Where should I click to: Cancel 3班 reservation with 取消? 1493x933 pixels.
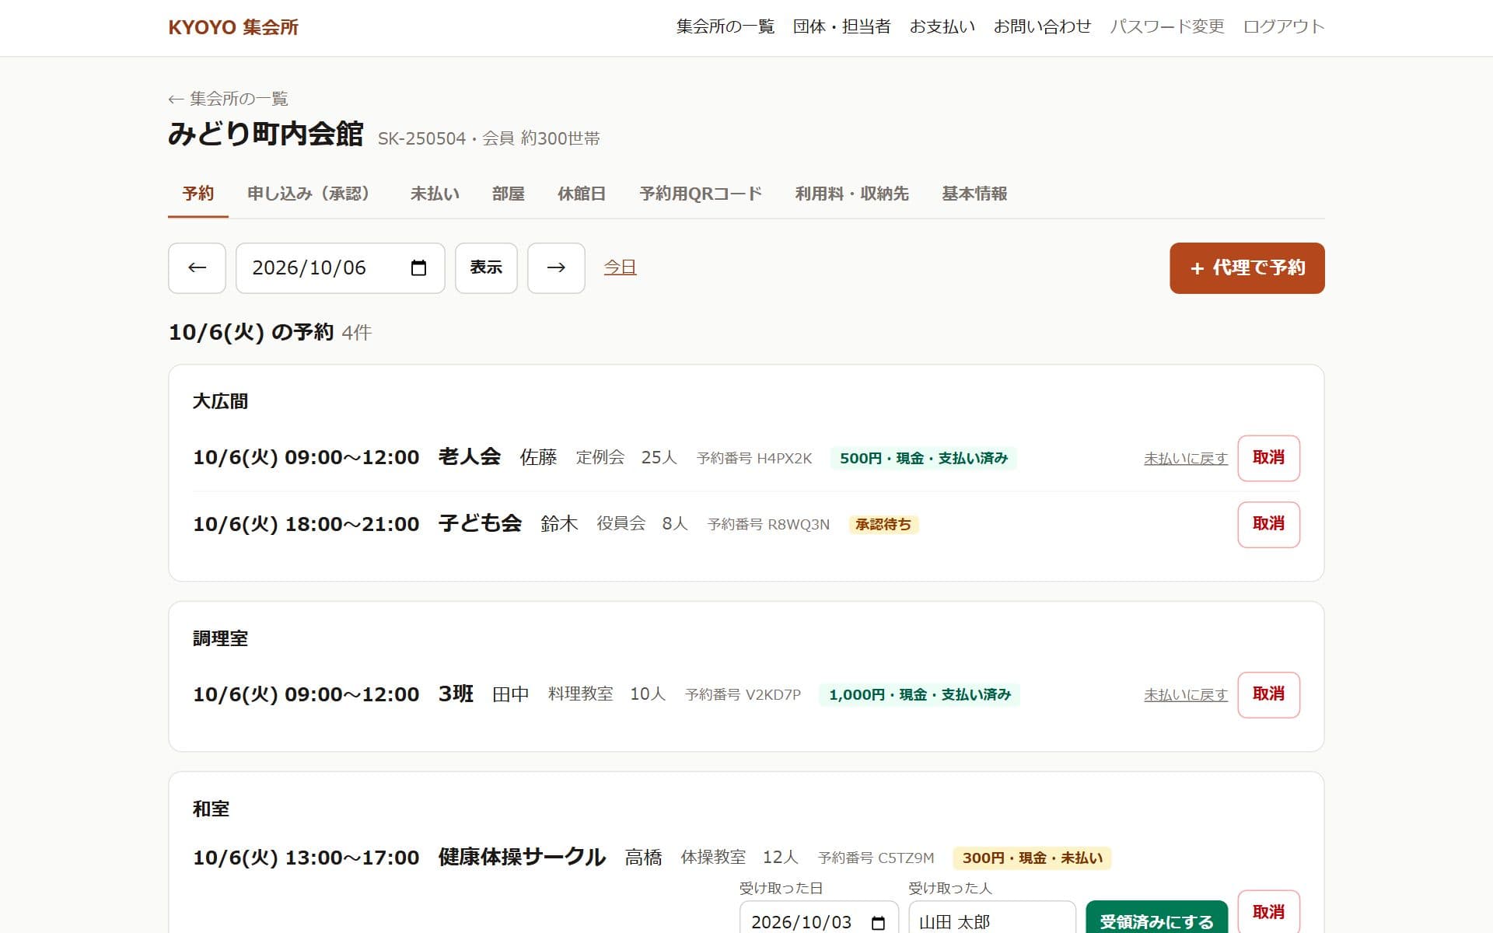point(1268,694)
